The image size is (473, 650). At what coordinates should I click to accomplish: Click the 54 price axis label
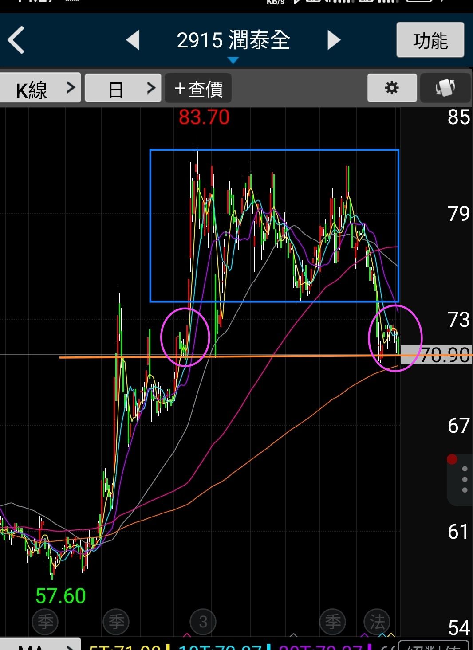tap(458, 627)
